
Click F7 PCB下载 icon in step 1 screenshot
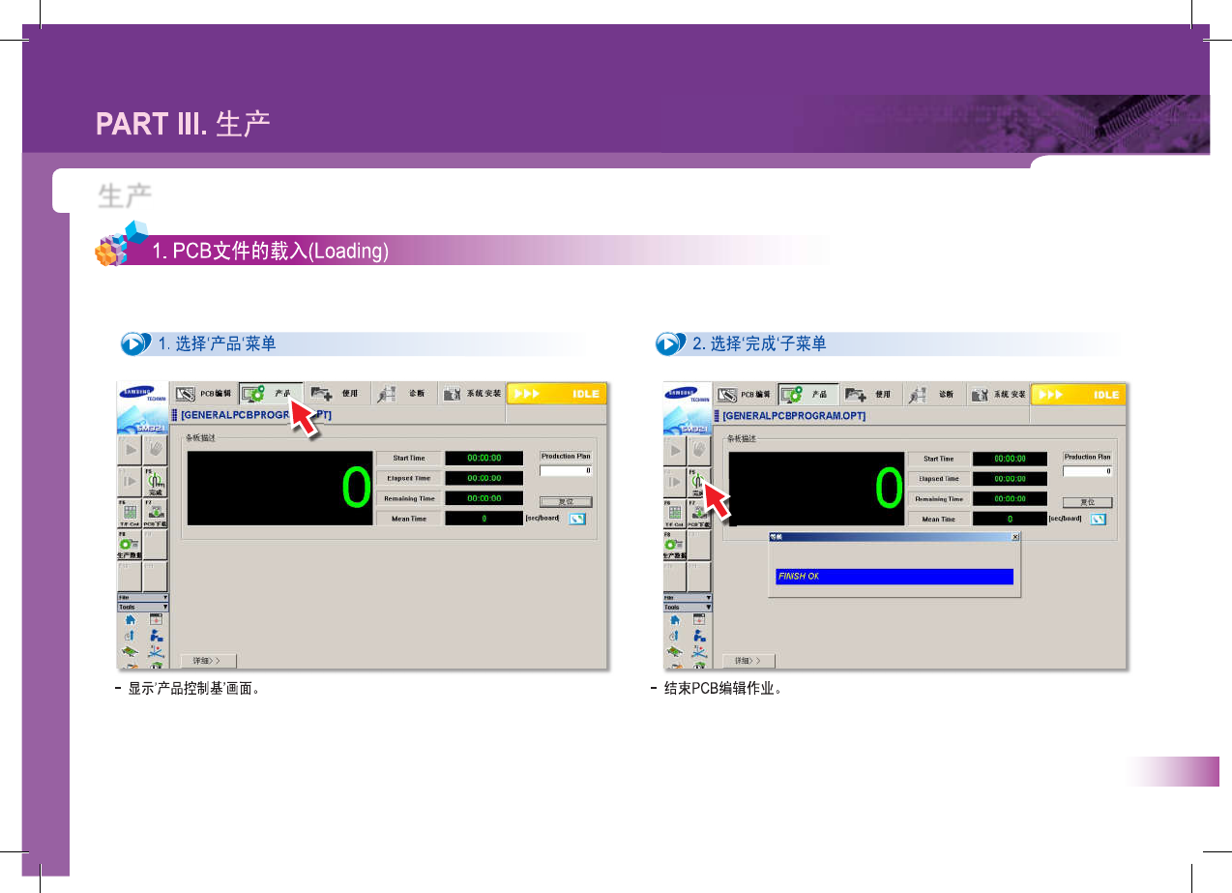click(x=155, y=512)
